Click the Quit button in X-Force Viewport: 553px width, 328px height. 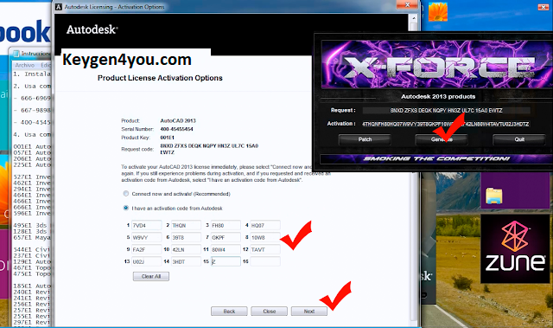[519, 139]
